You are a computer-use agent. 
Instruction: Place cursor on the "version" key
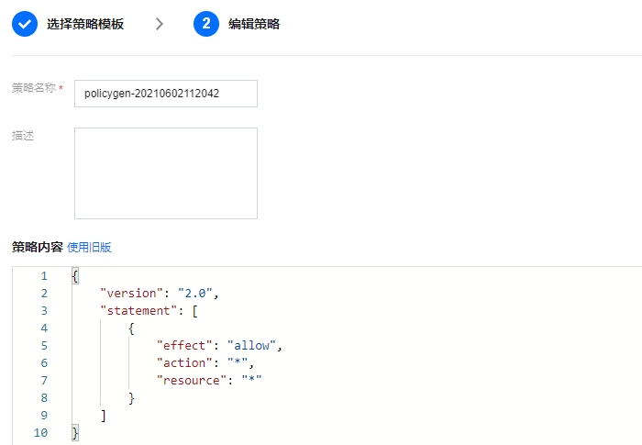pos(131,294)
